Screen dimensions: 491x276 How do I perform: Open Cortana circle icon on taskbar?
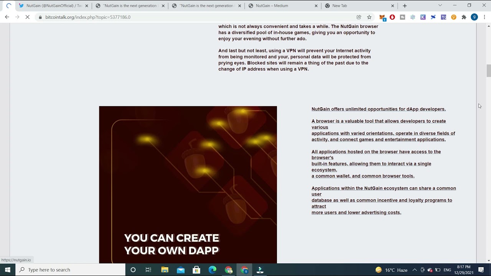133,270
